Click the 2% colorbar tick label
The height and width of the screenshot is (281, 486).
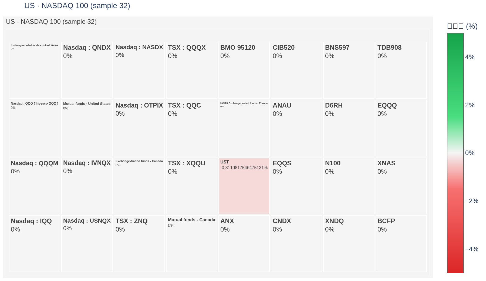point(470,105)
